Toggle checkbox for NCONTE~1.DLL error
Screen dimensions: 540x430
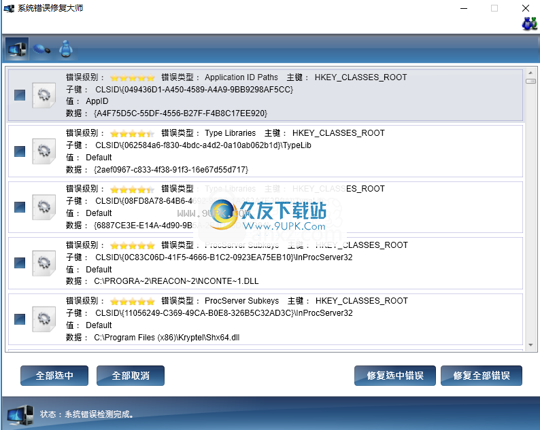[20, 263]
